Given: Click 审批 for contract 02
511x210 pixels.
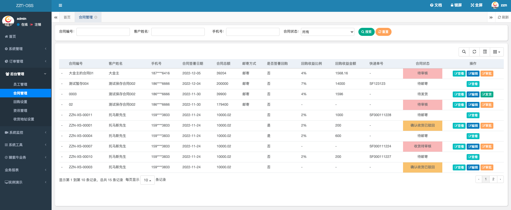Looking at the screenshot, I should (487, 105).
